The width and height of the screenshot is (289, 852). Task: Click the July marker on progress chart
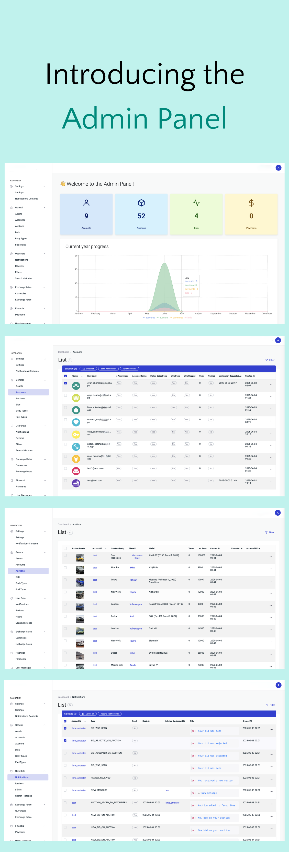point(181,311)
